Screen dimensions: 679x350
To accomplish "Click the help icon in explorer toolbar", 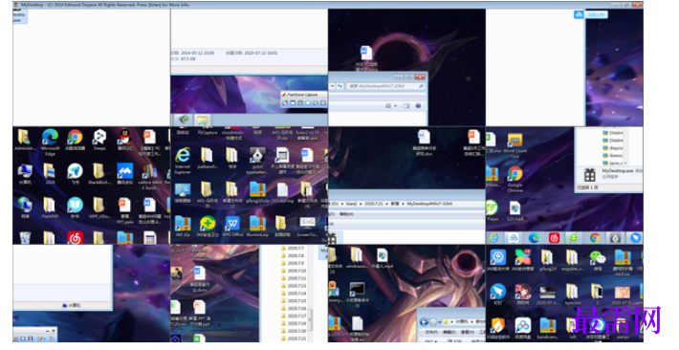I will click(418, 106).
